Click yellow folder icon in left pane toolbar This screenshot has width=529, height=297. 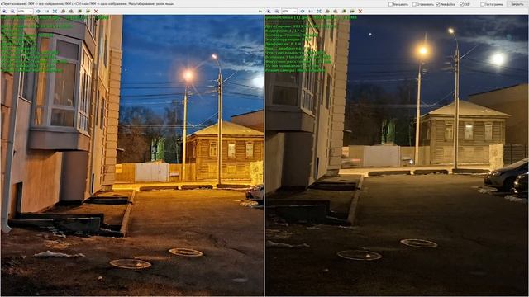[88, 11]
